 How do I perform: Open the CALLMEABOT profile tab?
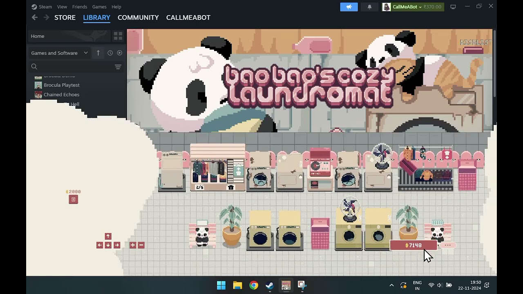click(x=188, y=18)
